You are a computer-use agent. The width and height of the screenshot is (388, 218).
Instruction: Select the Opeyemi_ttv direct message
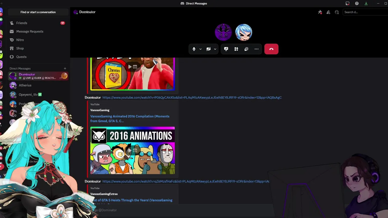[38, 95]
